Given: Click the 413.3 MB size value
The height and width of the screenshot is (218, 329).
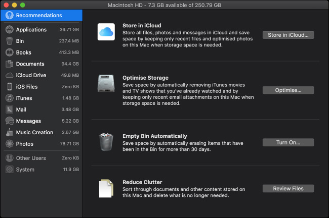Looking at the screenshot, I should [x=69, y=52].
